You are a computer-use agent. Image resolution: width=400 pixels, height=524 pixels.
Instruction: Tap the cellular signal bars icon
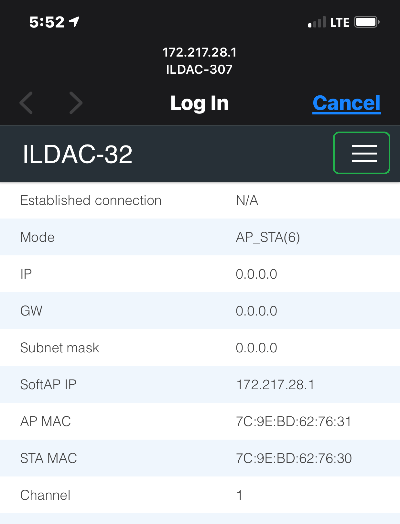pos(317,22)
